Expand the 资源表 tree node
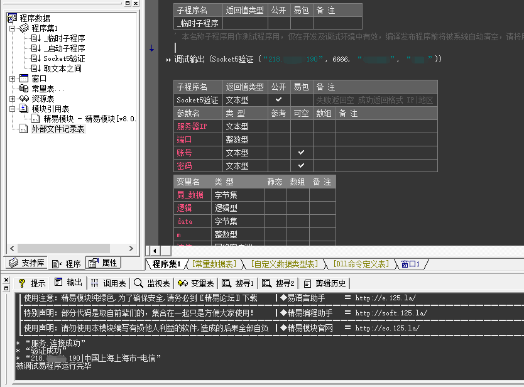 tap(13, 99)
